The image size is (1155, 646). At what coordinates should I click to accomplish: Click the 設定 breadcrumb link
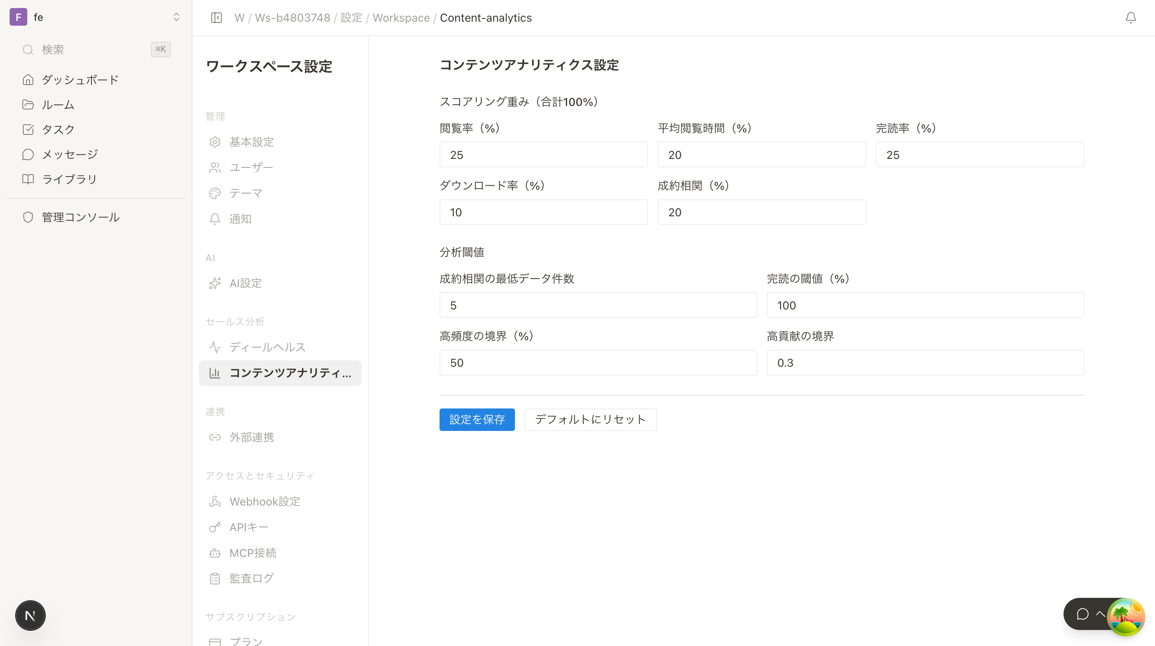(351, 18)
